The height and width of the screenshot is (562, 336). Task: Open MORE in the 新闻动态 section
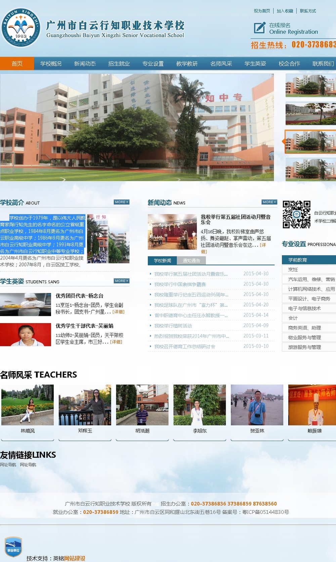(x=269, y=202)
